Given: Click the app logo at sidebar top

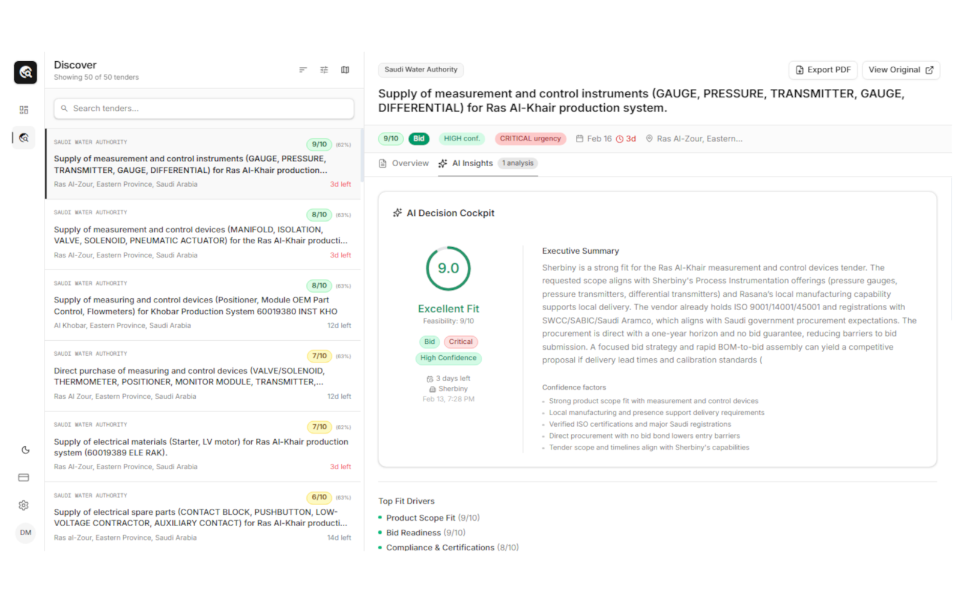Looking at the screenshot, I should tap(24, 72).
